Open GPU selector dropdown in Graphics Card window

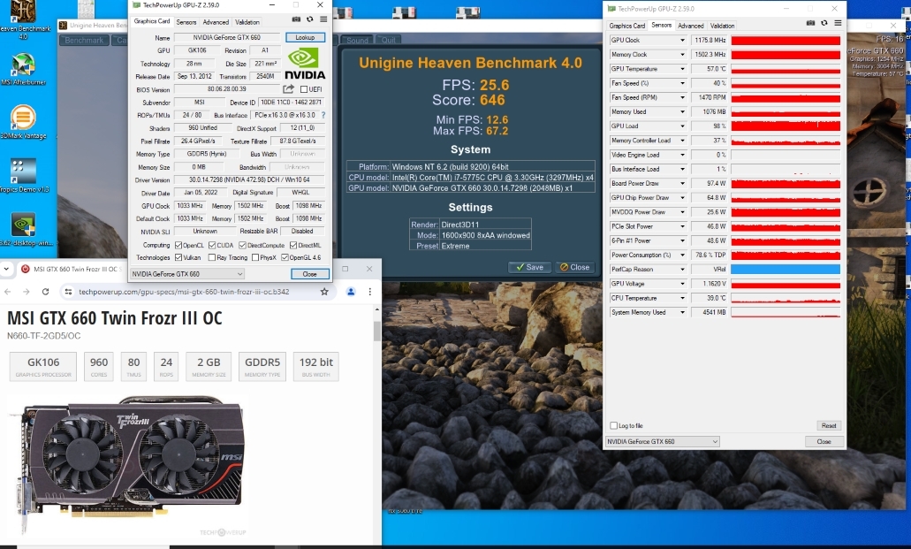click(187, 274)
